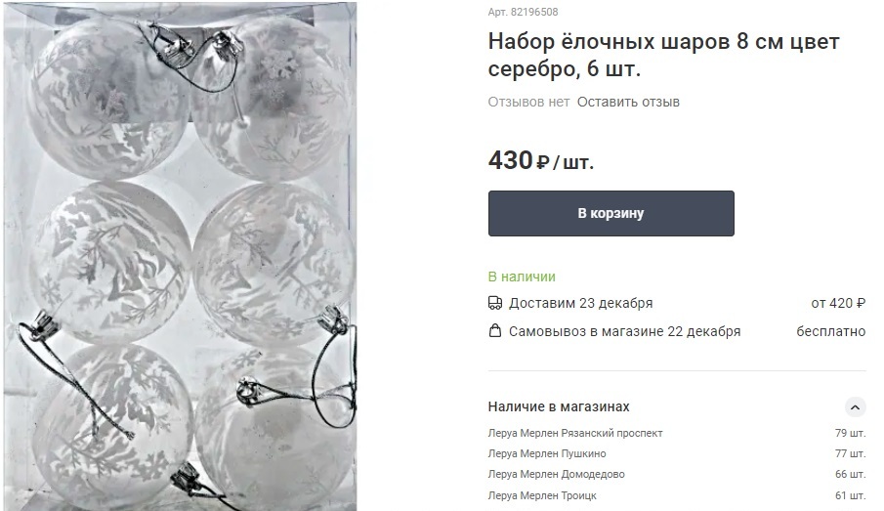Open the ornament set product image
This screenshot has height=511, width=884.
point(181,257)
